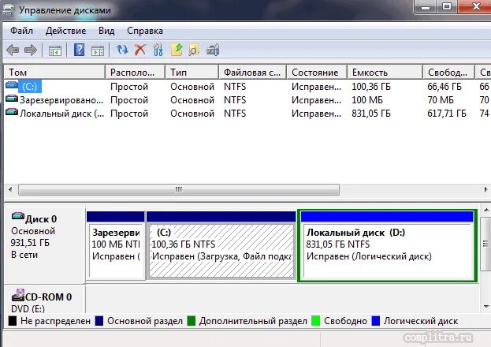Open the Действие menu
Image resolution: width=491 pixels, height=347 pixels.
pos(65,31)
